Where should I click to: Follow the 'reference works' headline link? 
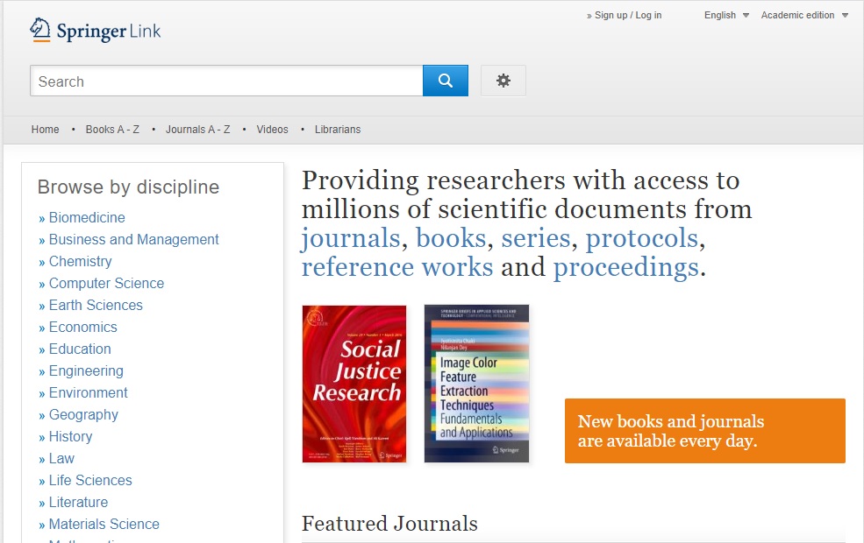point(397,267)
